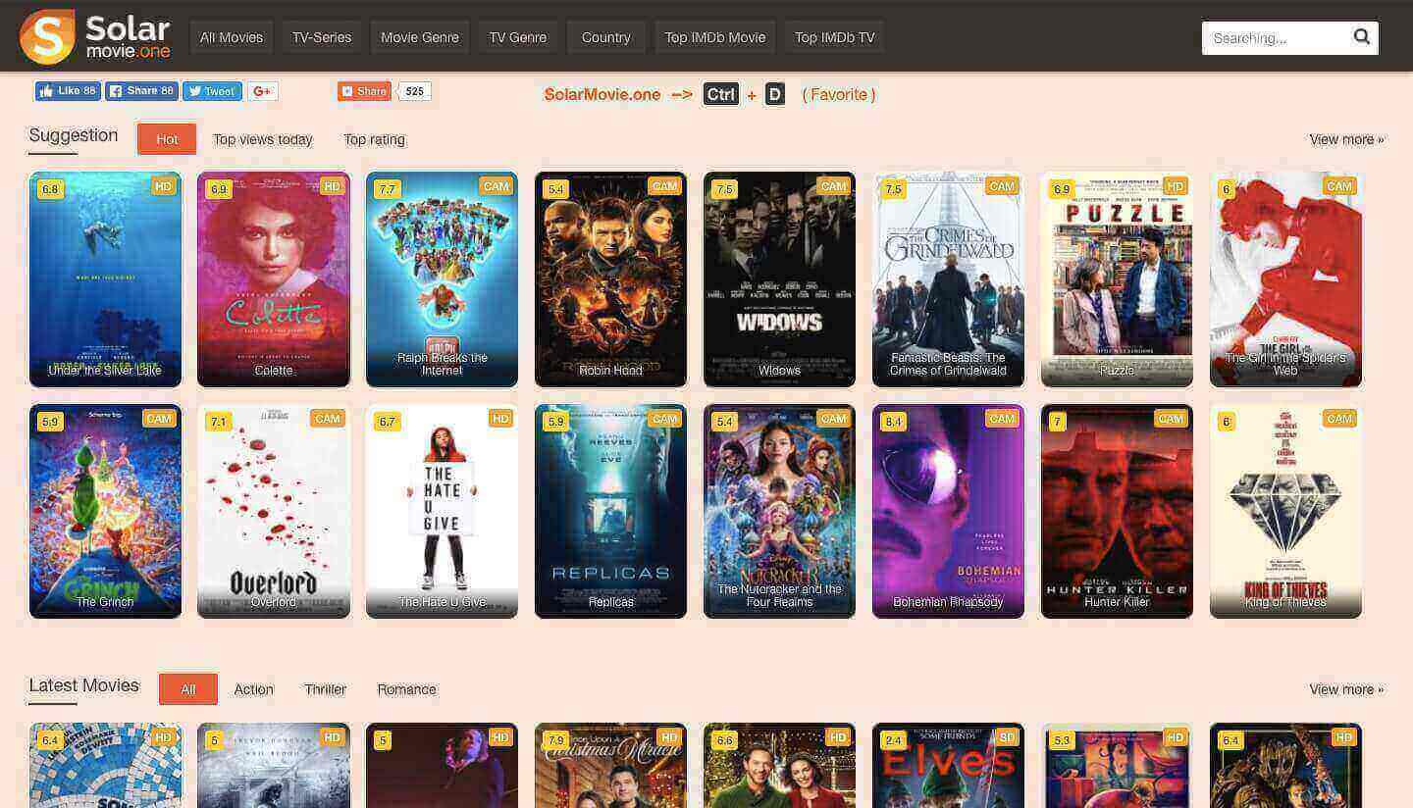Click the Google Plus button
Screen dimensions: 1413x808
[262, 91]
